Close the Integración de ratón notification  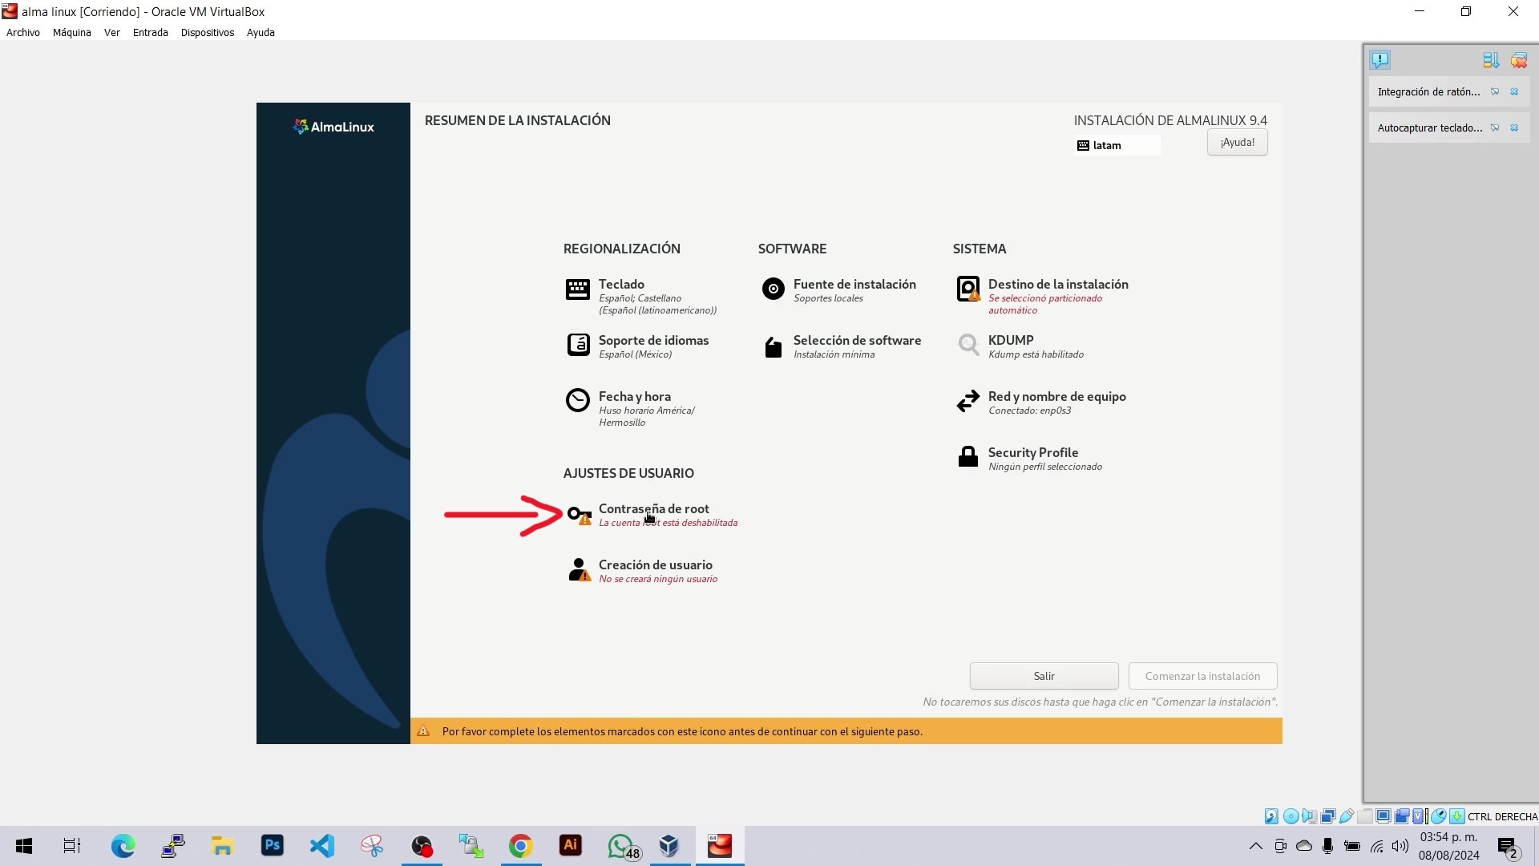(1514, 91)
